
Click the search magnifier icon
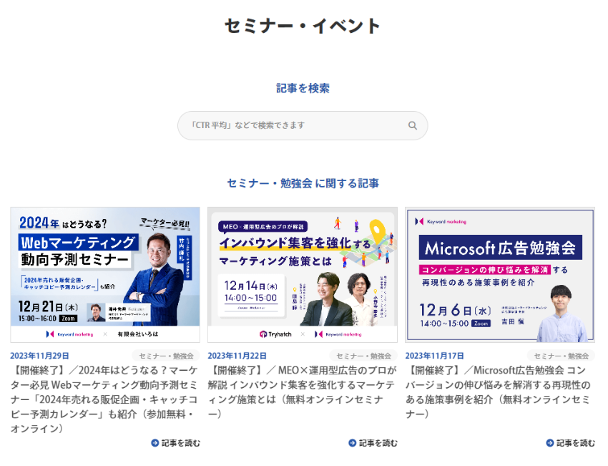pyautogui.click(x=412, y=125)
